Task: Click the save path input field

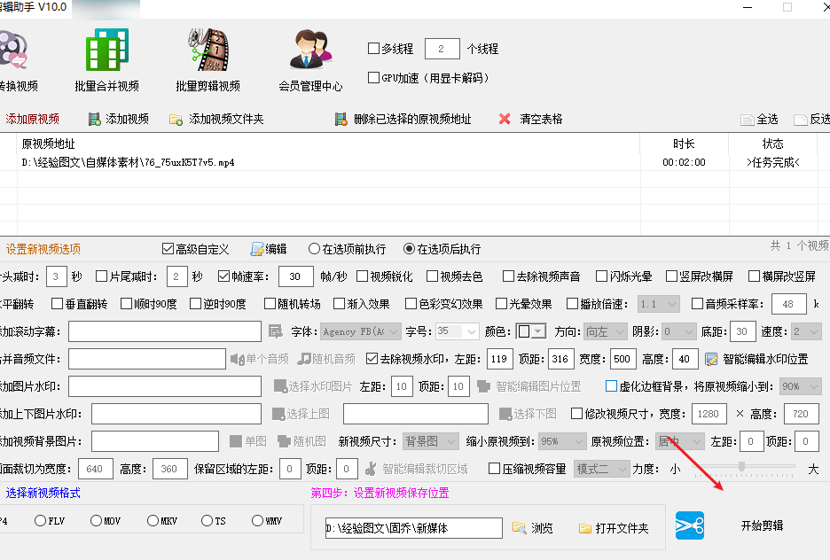Action: point(413,528)
